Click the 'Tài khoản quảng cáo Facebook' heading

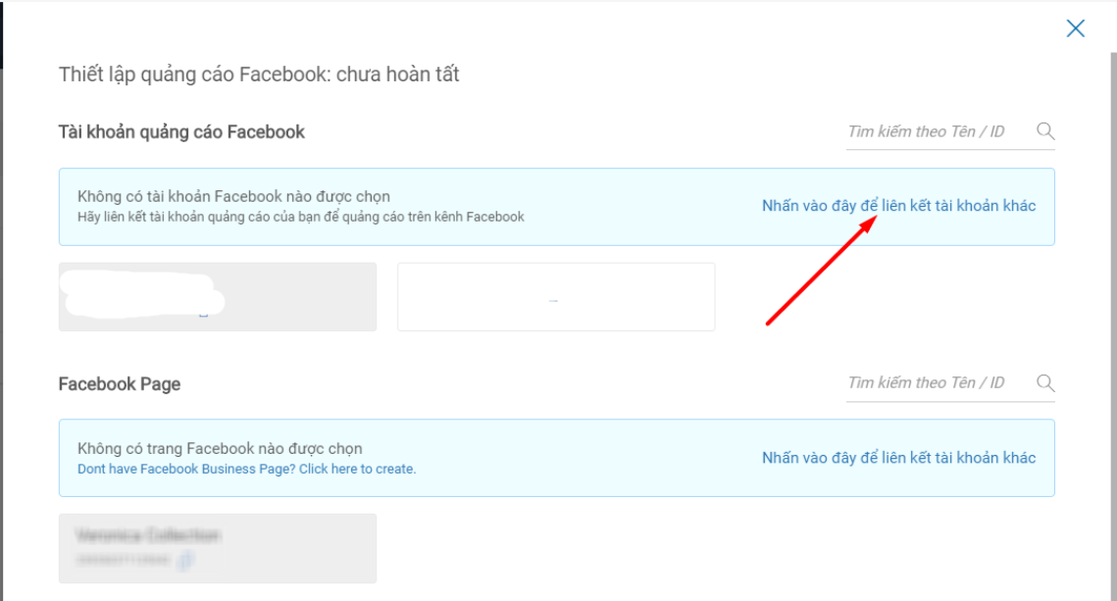[181, 132]
